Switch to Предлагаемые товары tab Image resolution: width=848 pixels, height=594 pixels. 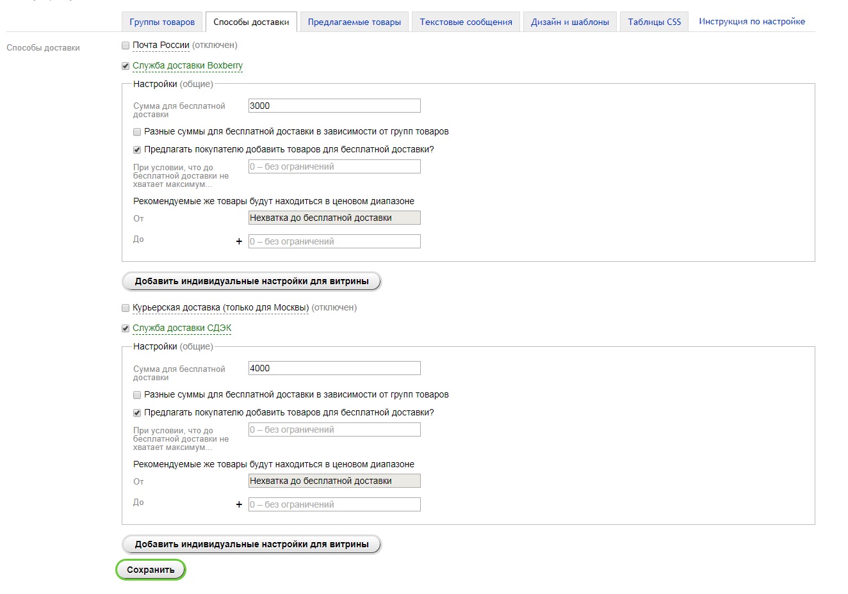click(354, 22)
